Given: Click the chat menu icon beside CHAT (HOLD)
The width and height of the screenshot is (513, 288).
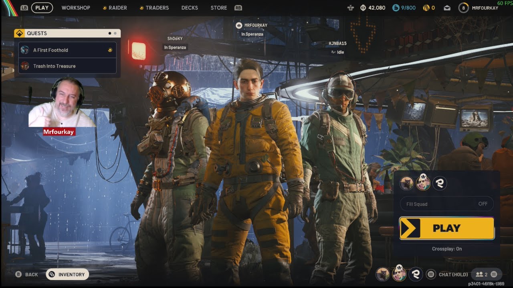Looking at the screenshot, I should [431, 274].
